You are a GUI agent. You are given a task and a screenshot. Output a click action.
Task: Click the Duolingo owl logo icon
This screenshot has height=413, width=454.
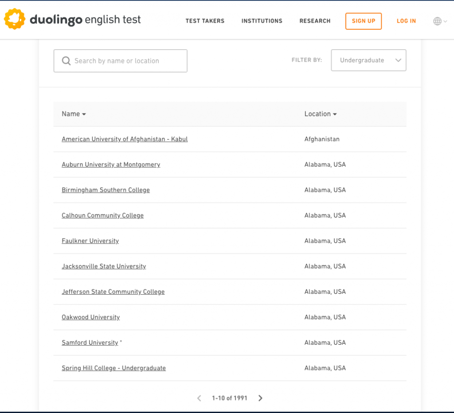click(x=15, y=19)
